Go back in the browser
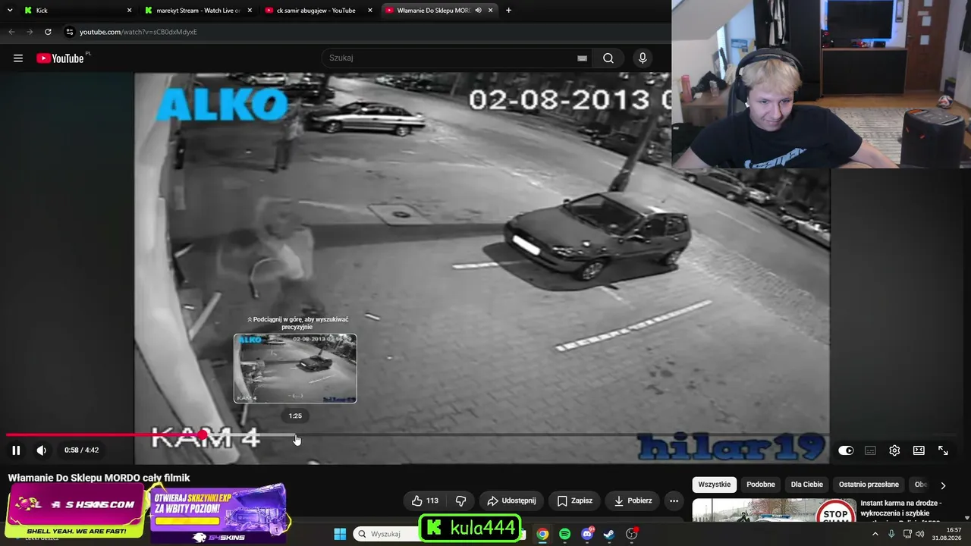 tap(11, 32)
